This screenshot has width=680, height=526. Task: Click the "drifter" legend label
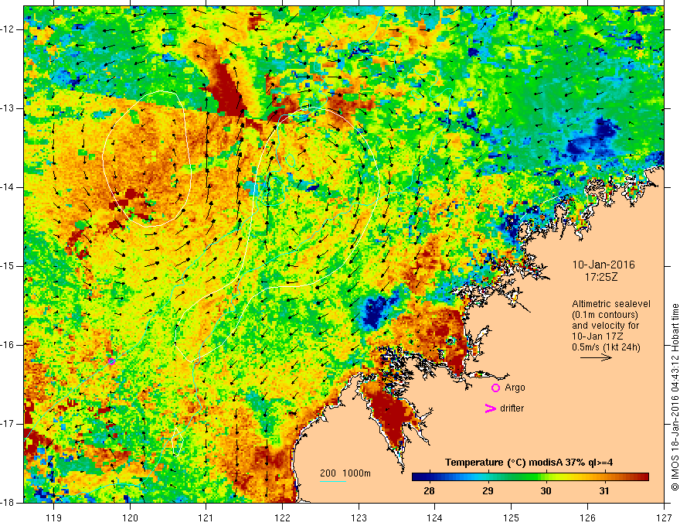click(512, 408)
